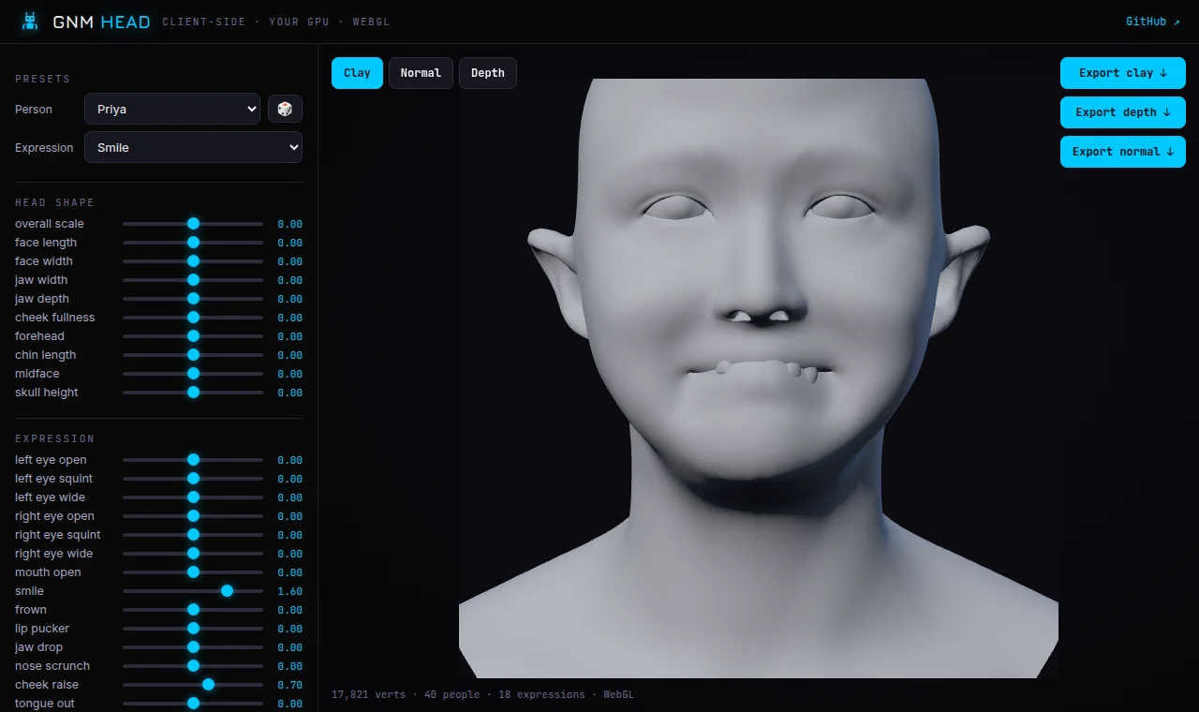Click the cheek raise slider handle at 0.70

point(208,685)
